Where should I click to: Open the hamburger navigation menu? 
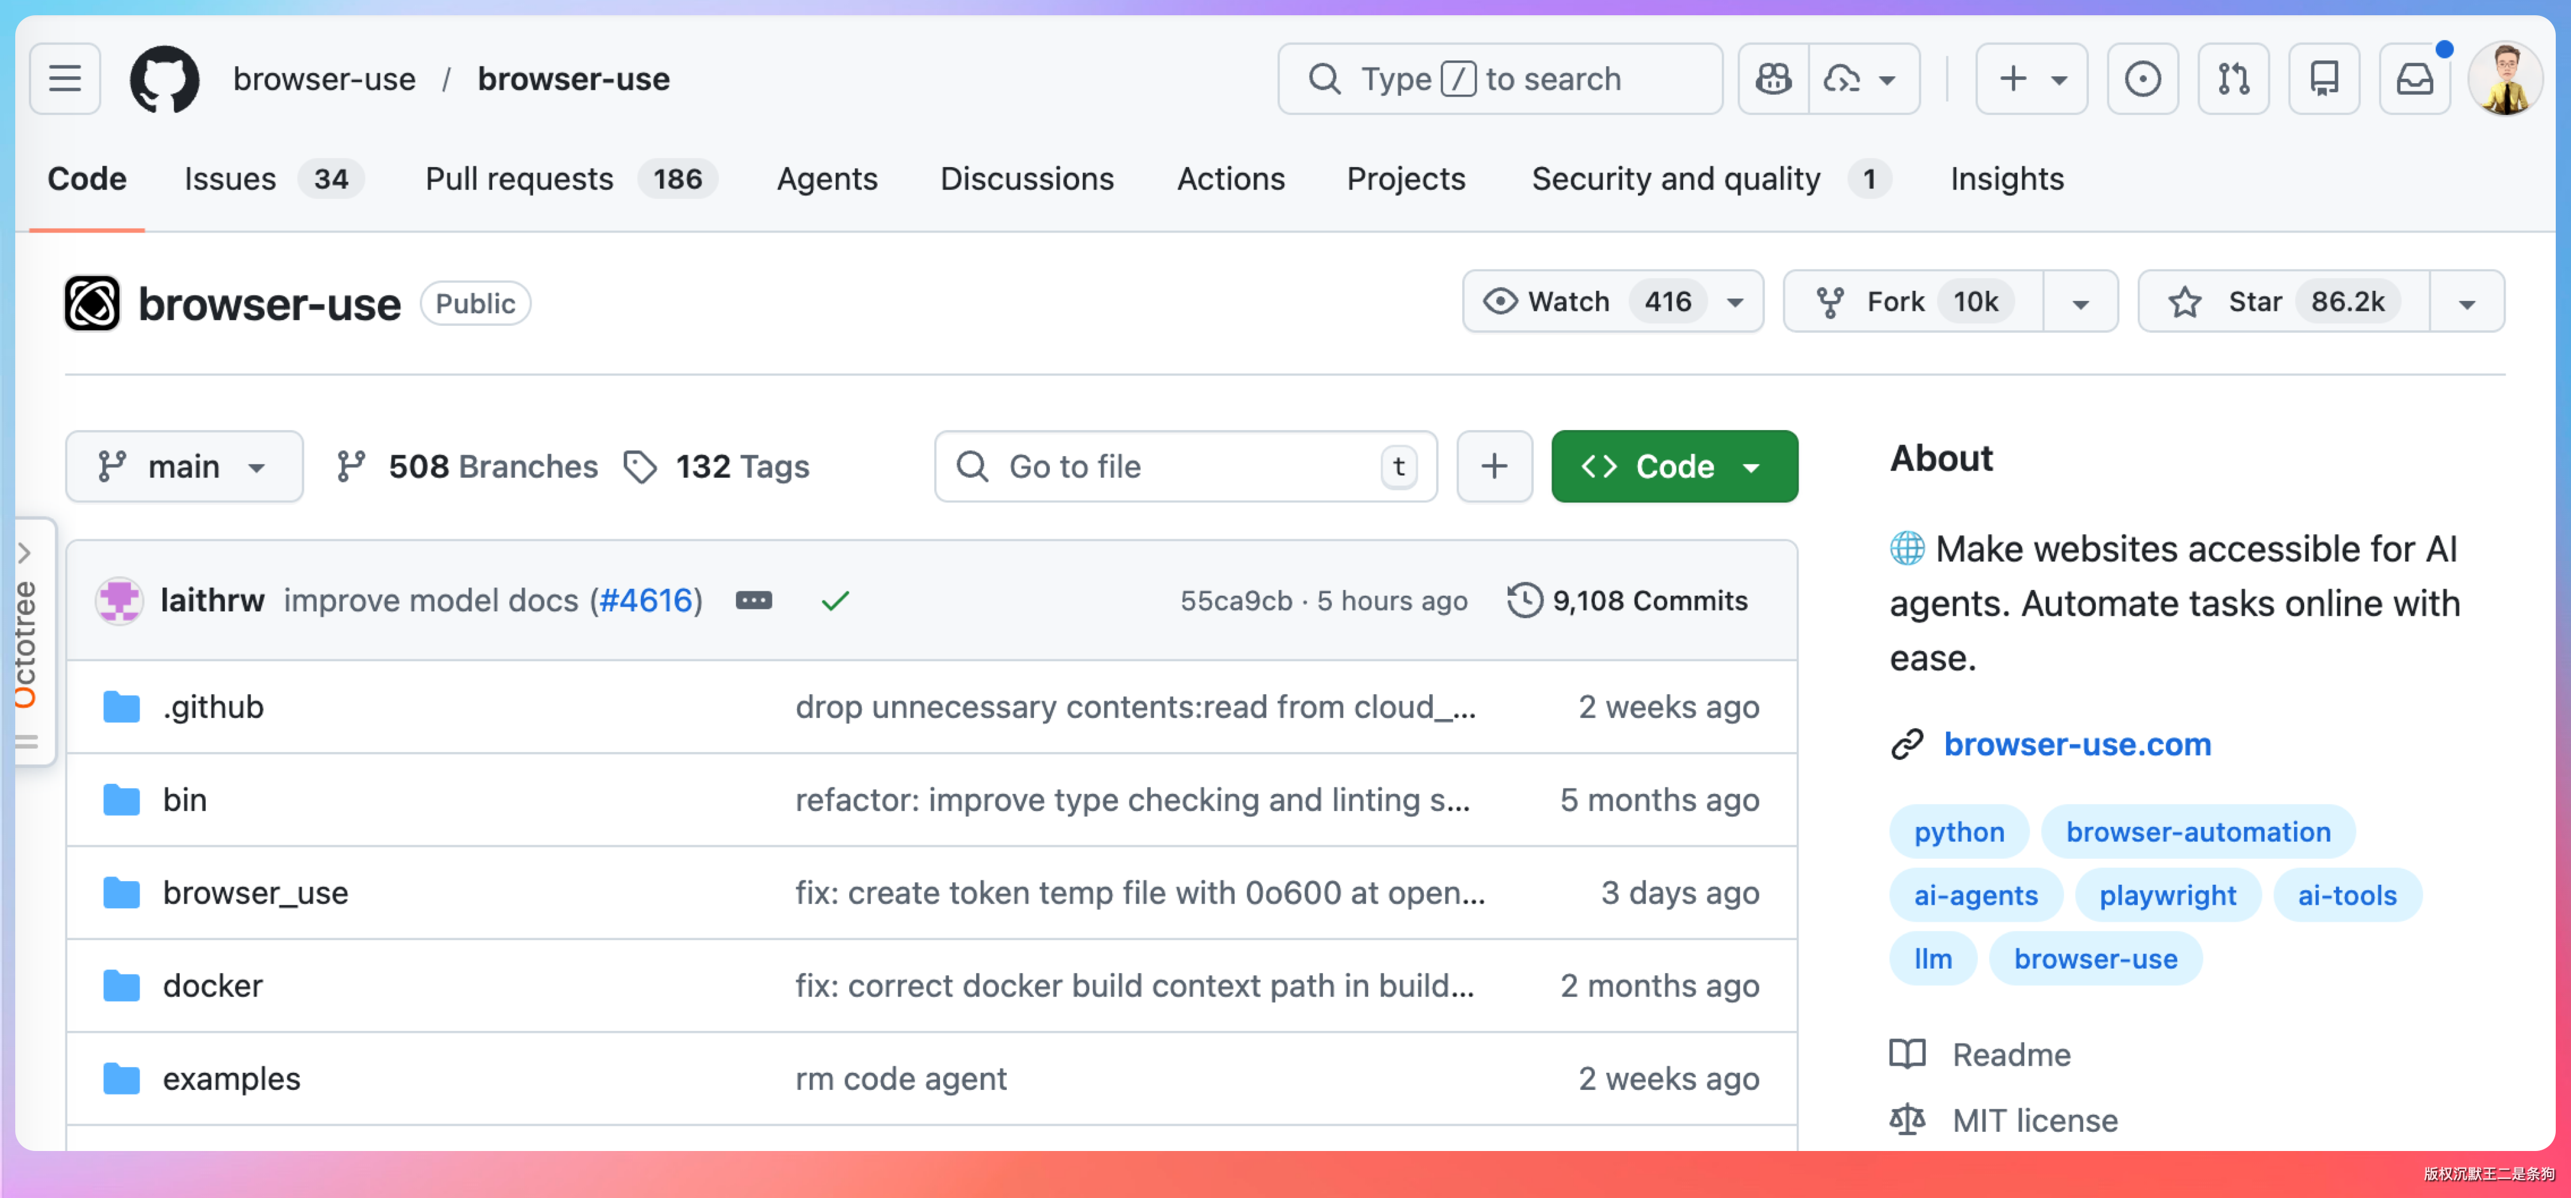point(65,78)
